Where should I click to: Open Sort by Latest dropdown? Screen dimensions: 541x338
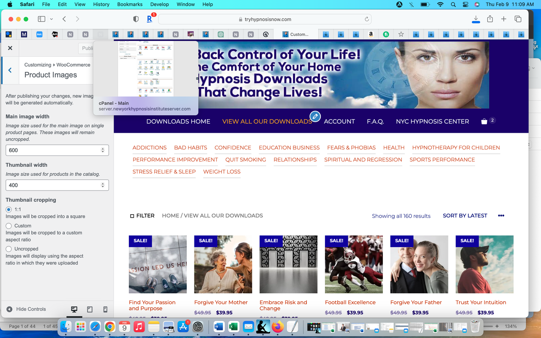point(465,215)
